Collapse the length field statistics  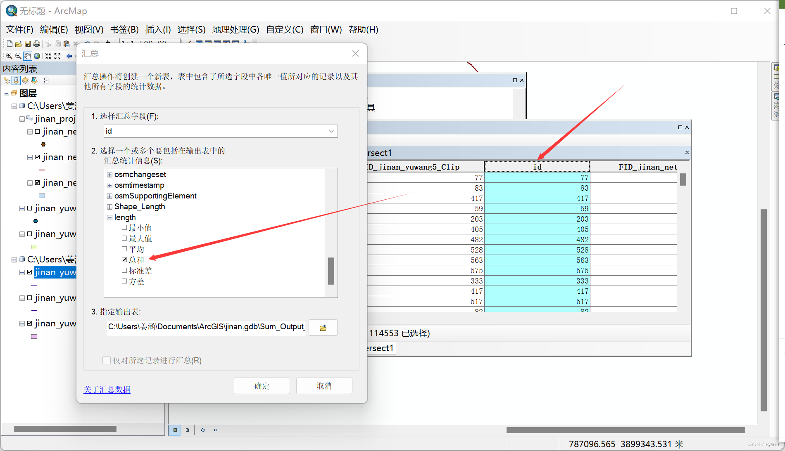[109, 217]
